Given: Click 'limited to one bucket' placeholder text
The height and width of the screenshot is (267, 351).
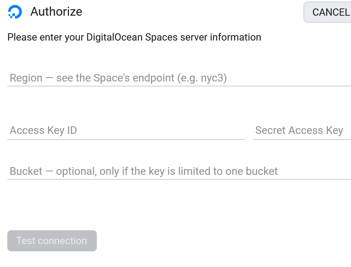Looking at the screenshot, I should 228,171.
